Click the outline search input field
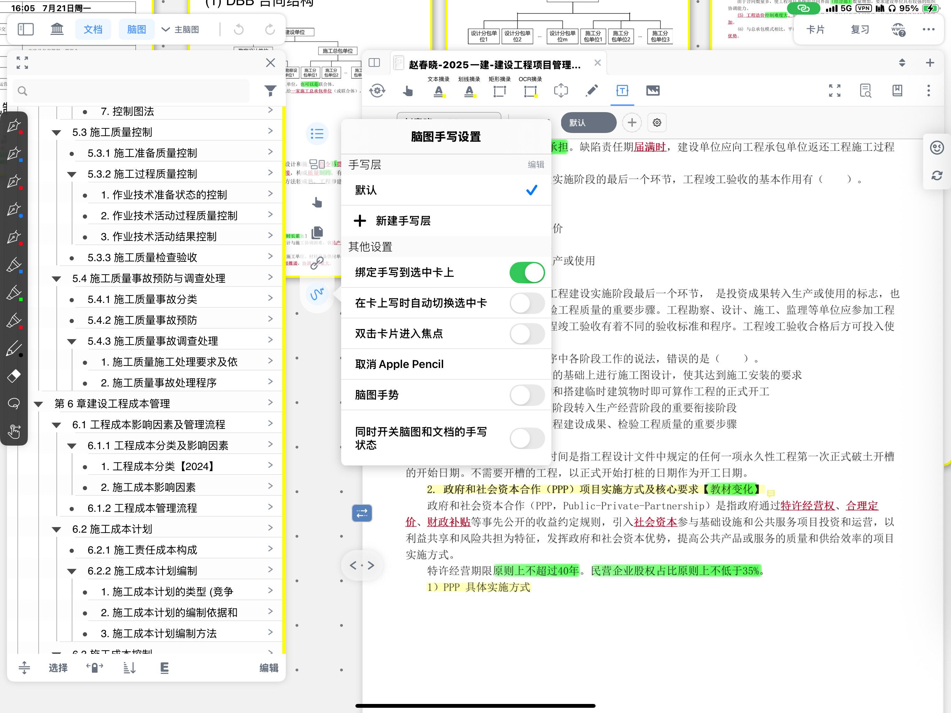Screen dimensions: 951x713 point(131,91)
